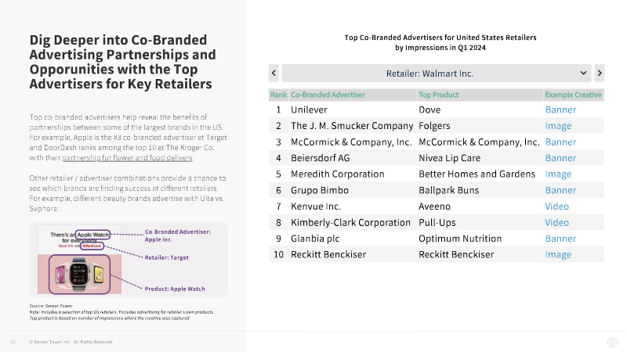Open Better Homes and Gardens Image link
Image resolution: width=627 pixels, height=352 pixels.
click(558, 174)
